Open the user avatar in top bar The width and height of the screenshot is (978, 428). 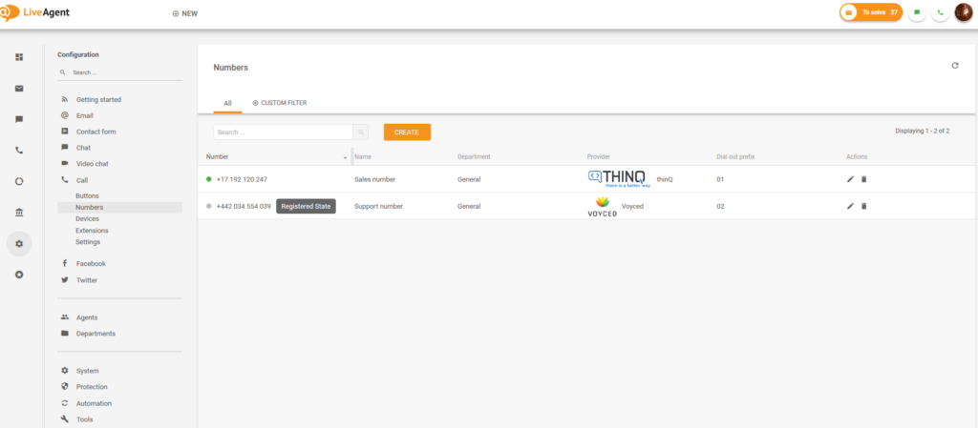[x=963, y=12]
